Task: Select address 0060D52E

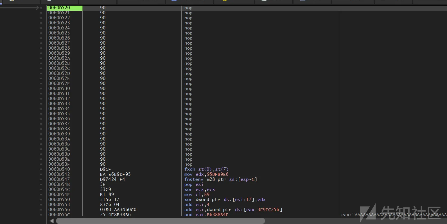Action: [59, 78]
